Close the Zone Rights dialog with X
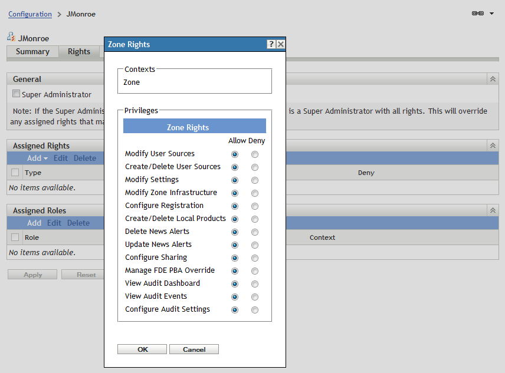Screen dimensions: 505x373 [x=281, y=44]
